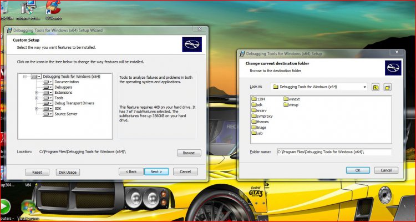Click the Vista Forums desktop icon
This screenshot has width=416, height=222.
(28, 210)
